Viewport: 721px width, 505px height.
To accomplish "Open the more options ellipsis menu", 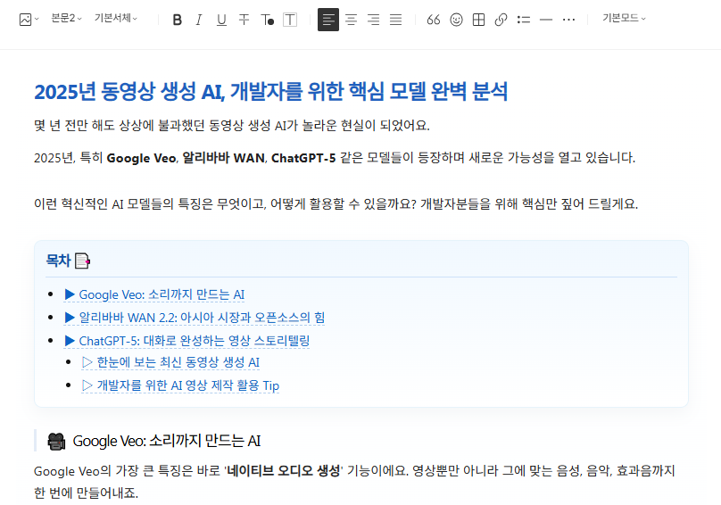I will pos(568,20).
